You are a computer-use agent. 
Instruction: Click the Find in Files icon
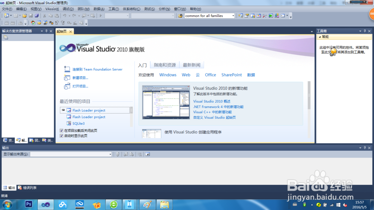coord(180,16)
